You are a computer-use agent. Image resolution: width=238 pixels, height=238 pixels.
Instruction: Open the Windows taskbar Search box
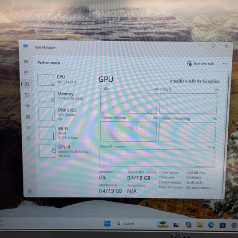[x=125, y=224]
